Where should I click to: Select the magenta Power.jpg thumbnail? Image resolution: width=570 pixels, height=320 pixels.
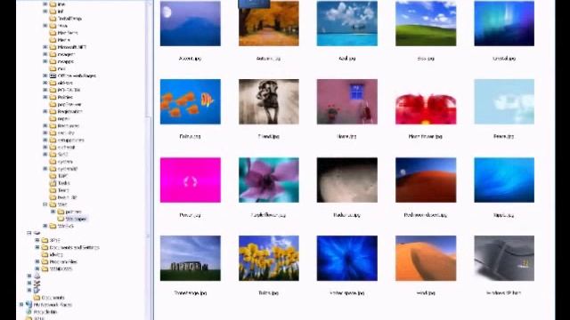click(x=190, y=180)
